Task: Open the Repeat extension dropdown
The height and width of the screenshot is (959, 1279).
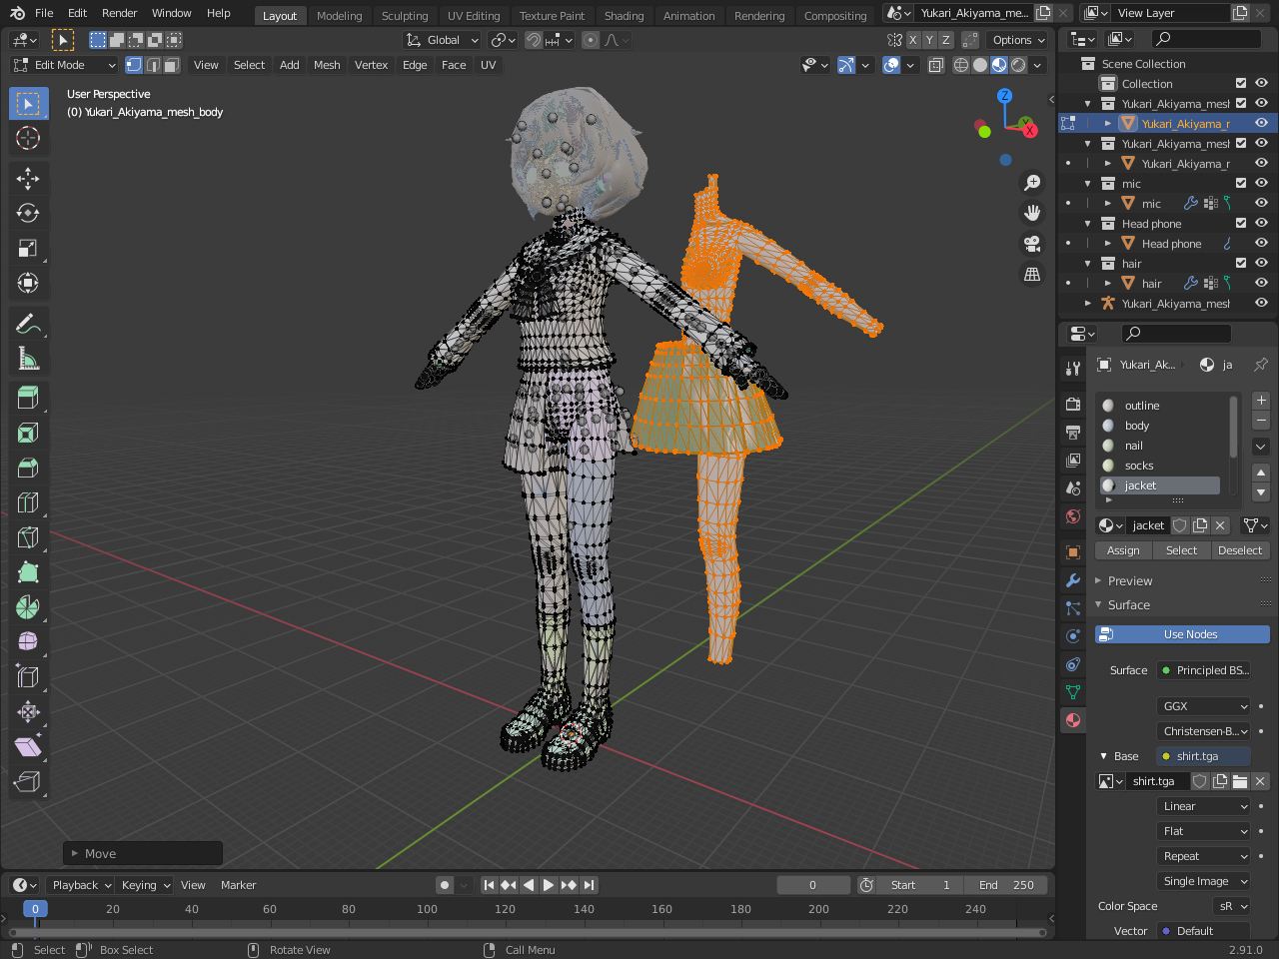Action: pos(1203,856)
